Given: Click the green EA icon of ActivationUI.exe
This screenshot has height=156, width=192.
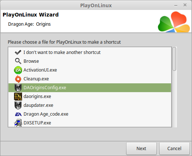Looking at the screenshot, I should (18, 70).
